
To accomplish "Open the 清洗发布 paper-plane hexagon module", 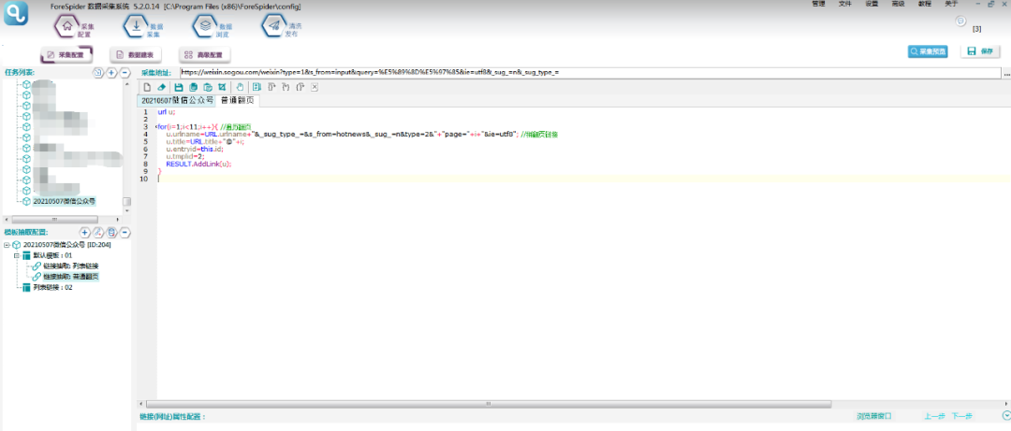I will coord(274,26).
